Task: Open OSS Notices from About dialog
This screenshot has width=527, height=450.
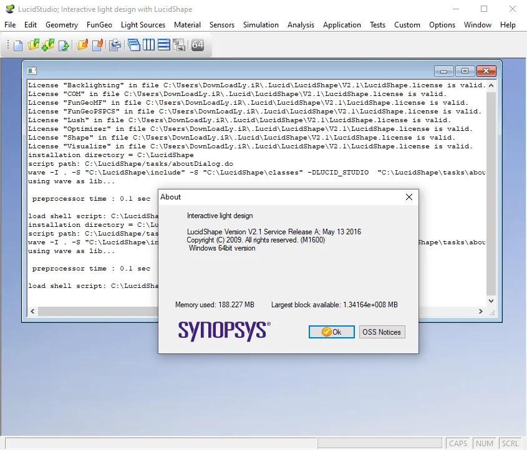Action: (x=382, y=332)
